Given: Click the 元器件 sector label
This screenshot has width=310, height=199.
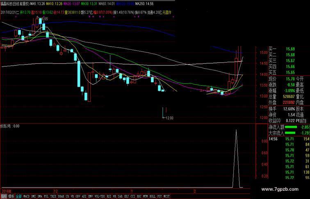Looking at the screenshot, I should 167,12.
